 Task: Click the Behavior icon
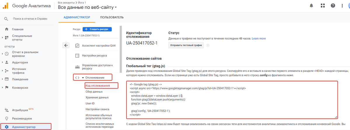point(7,79)
